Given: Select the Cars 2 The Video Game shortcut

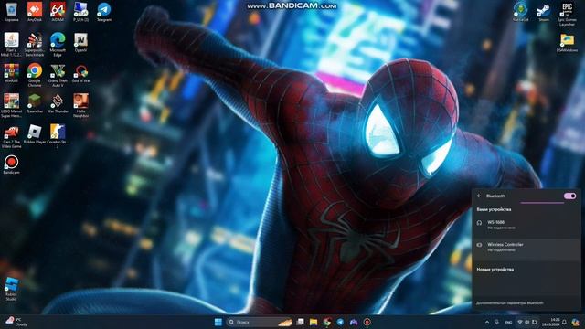Looking at the screenshot, I should coord(11,136).
